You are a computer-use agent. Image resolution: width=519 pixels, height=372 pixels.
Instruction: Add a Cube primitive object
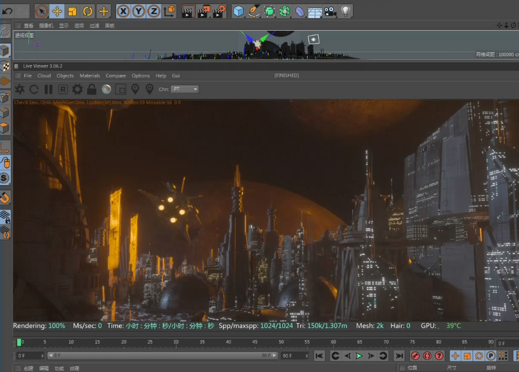pyautogui.click(x=239, y=11)
